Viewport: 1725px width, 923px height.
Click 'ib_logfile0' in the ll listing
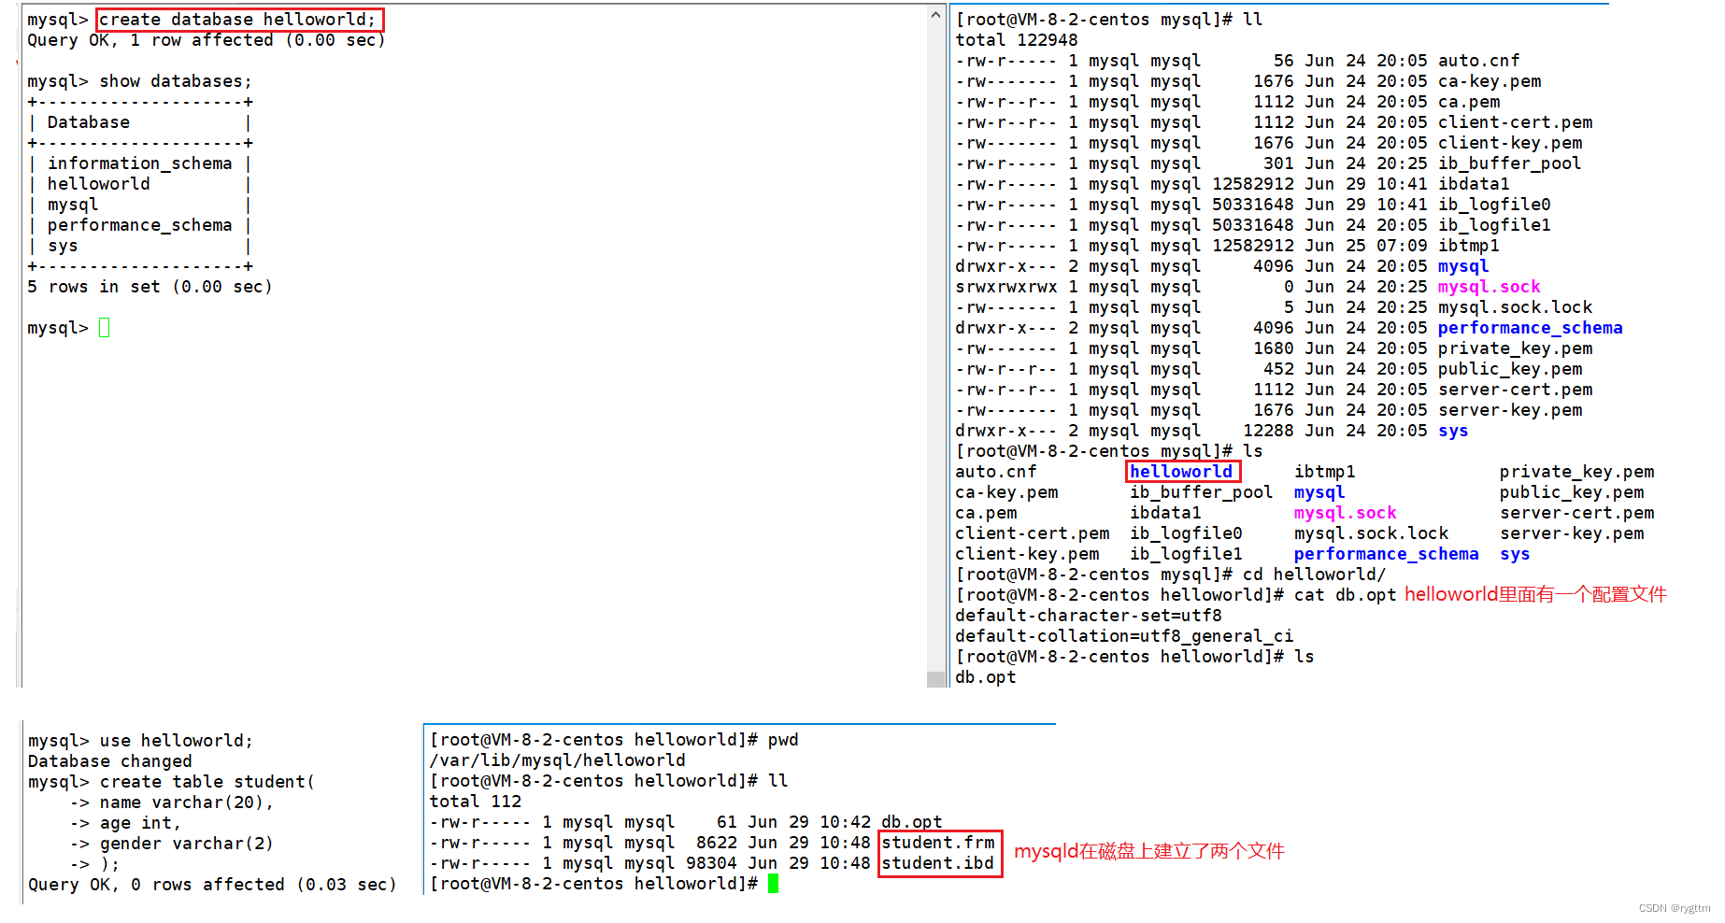(1494, 205)
